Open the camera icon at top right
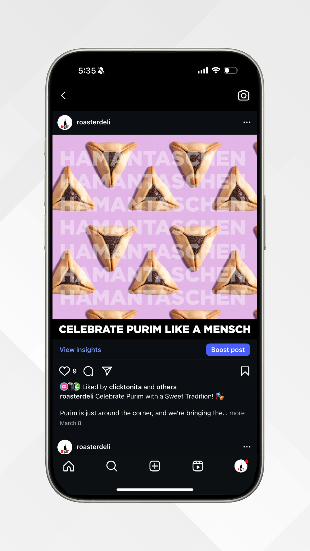Screen dimensions: 310x551 coord(243,95)
